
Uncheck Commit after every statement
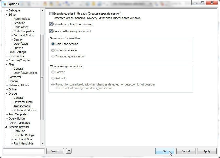click(x=51, y=31)
